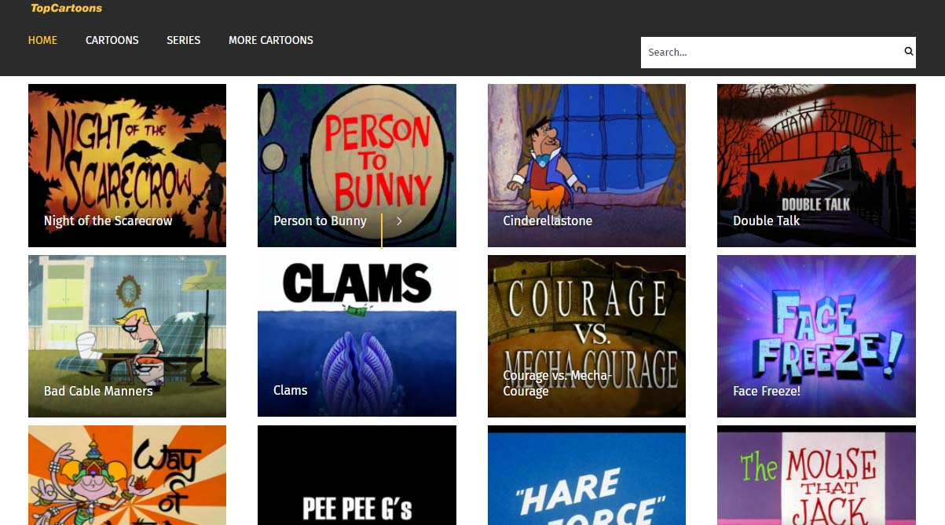Click the Person to Bunny title text
Image resolution: width=945 pixels, height=525 pixels.
(320, 221)
